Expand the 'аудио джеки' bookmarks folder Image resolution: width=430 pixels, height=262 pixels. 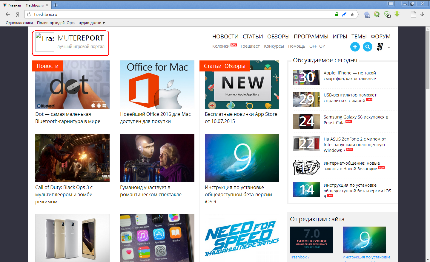tap(92, 23)
